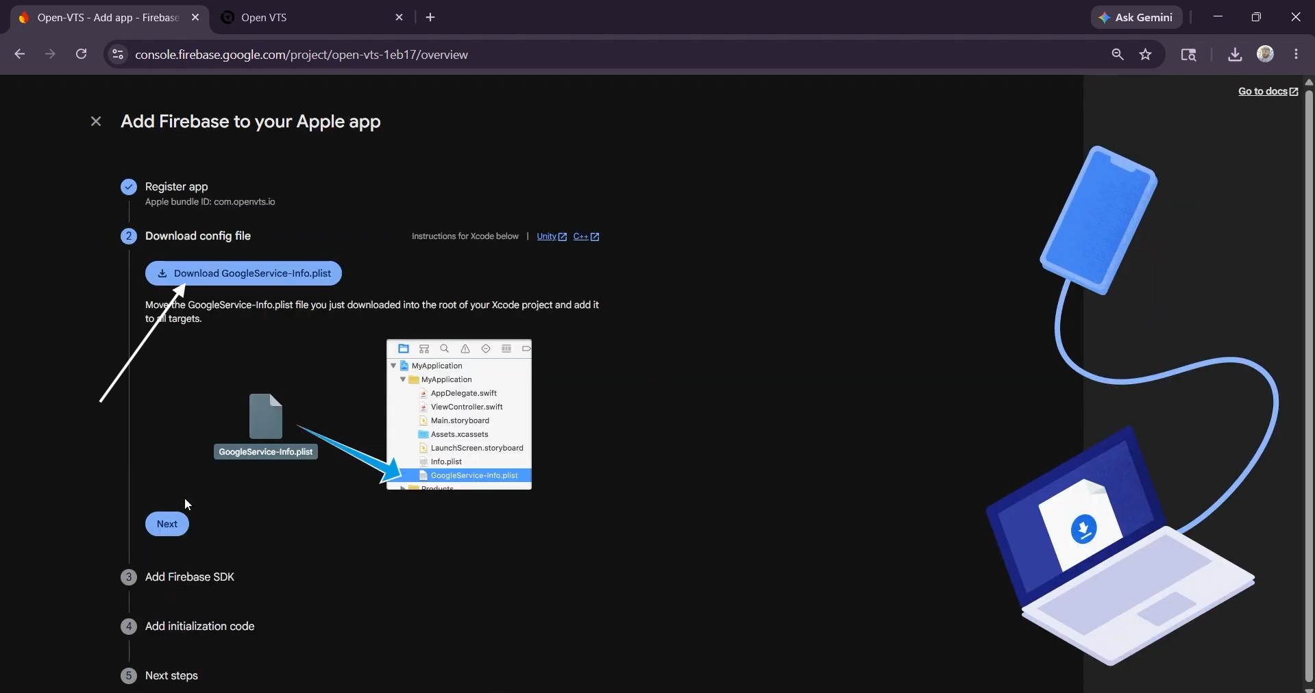Click the Download config file step heading
Screen dimensions: 1315x693
tap(198, 236)
